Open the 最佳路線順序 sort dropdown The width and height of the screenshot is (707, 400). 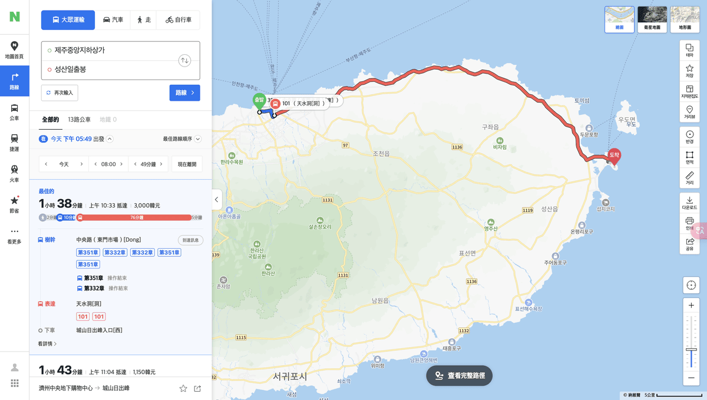[182, 139]
